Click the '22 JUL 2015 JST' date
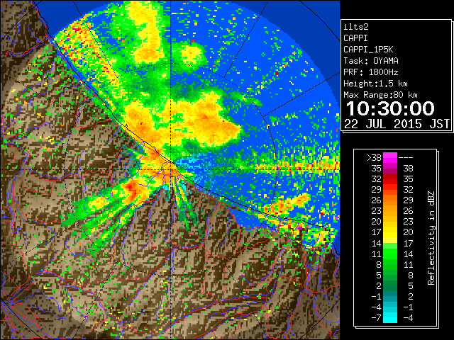The height and width of the screenshot is (340, 454). 397,124
